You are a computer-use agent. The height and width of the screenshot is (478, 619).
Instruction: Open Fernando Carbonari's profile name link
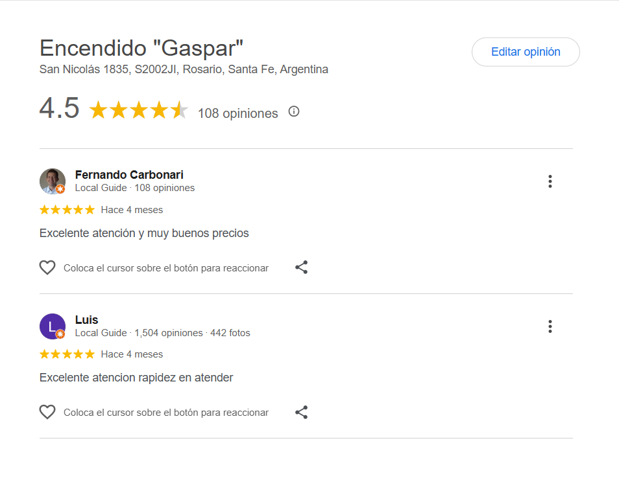pos(129,175)
